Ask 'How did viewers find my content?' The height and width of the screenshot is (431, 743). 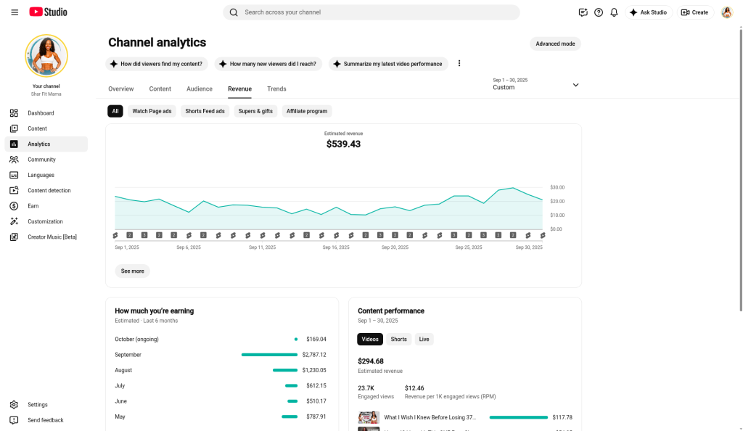coord(157,64)
